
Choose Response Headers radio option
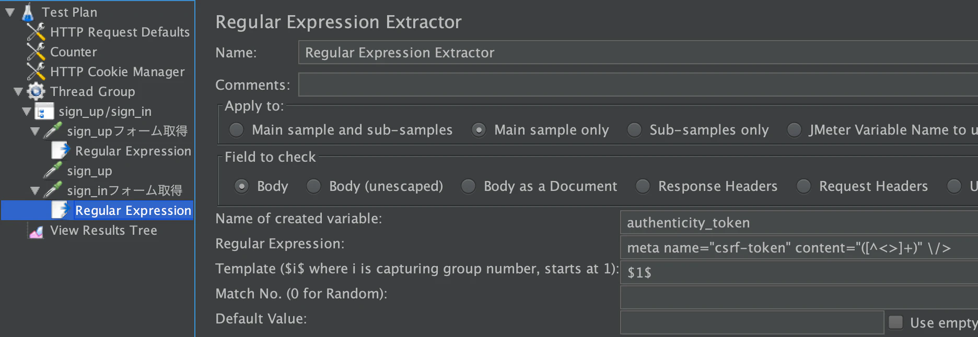(x=643, y=186)
